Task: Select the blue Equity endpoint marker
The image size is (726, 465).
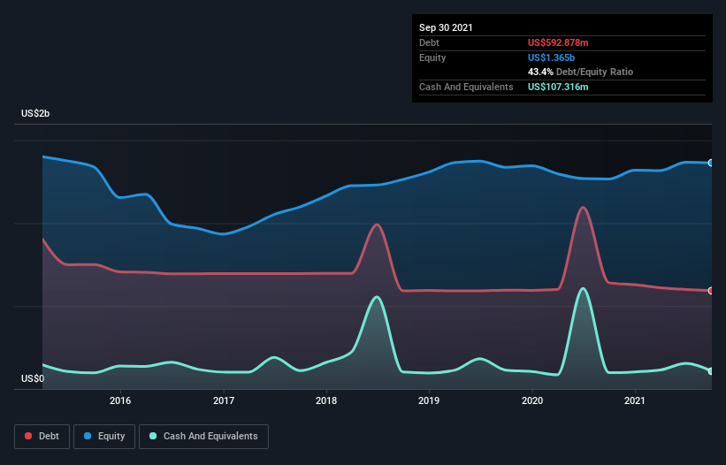Action: (x=711, y=163)
